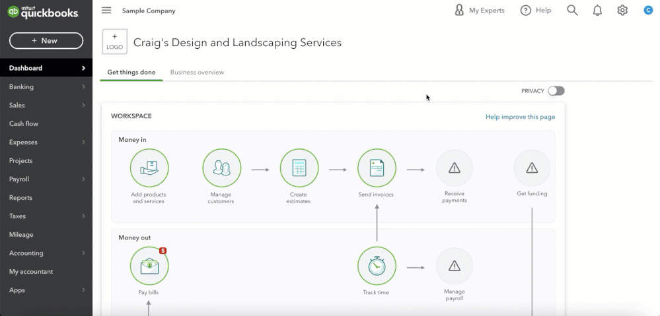Toggle the Privacy switch
The image size is (660, 316).
pyautogui.click(x=556, y=91)
